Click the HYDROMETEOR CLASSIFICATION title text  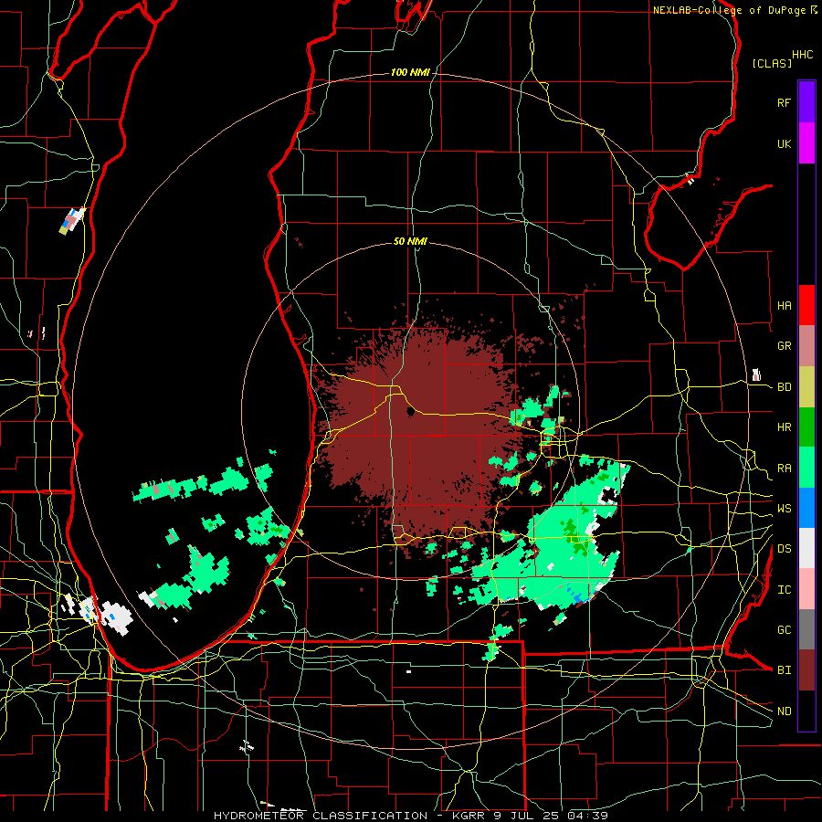(x=321, y=816)
